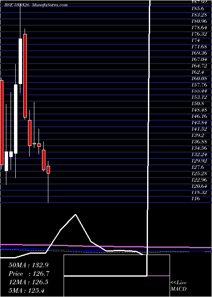Click the 143.84 axis value
This screenshot has height=297, width=212.
point(199,123)
